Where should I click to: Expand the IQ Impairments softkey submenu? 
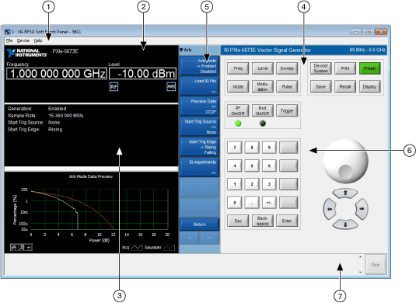tap(200, 167)
